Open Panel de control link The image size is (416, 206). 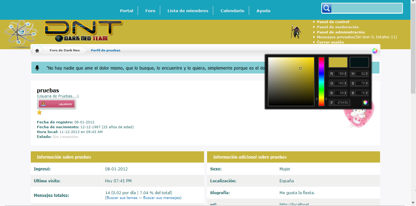point(333,22)
